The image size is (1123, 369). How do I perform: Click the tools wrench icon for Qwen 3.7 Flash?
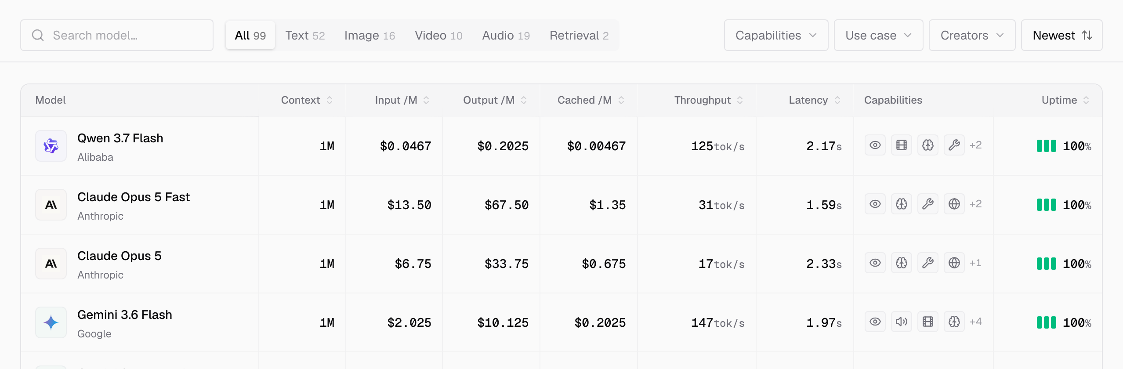point(954,145)
